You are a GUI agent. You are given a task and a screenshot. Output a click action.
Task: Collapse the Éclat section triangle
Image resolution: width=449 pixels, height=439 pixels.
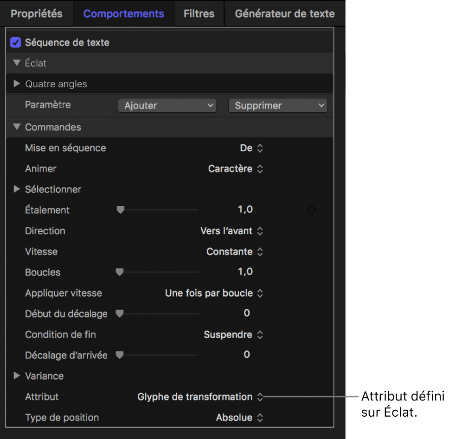click(17, 63)
